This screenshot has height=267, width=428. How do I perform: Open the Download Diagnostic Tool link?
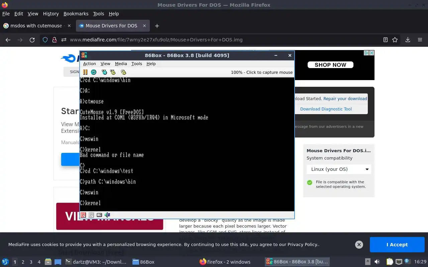click(326, 109)
